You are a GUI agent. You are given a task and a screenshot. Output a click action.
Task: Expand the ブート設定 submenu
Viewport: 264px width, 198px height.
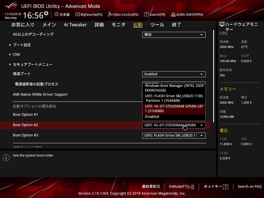point(22,45)
